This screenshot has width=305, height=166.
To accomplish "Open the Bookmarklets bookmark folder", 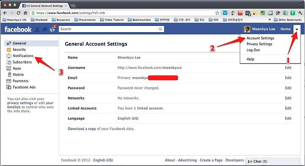I will click(x=139, y=19).
